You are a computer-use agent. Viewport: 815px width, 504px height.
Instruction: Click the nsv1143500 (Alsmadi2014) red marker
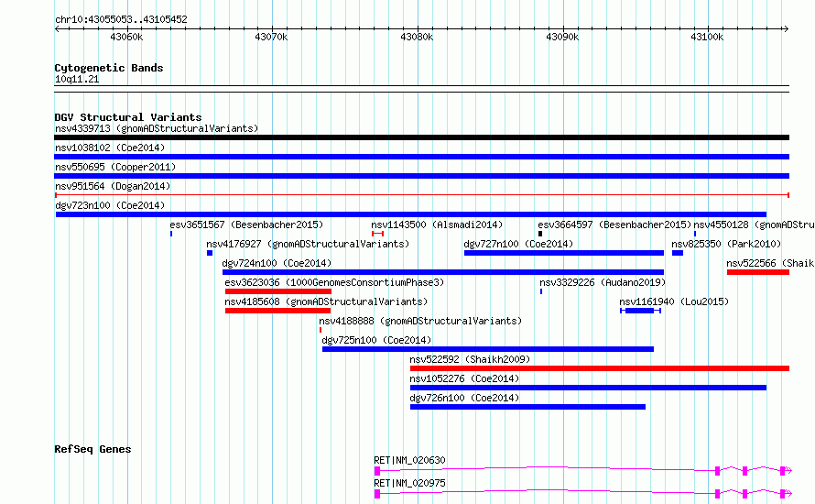coord(378,234)
